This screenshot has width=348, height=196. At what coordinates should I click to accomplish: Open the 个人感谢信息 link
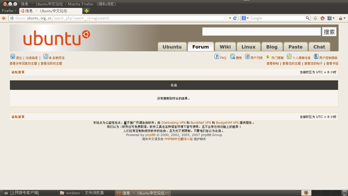(x=301, y=58)
